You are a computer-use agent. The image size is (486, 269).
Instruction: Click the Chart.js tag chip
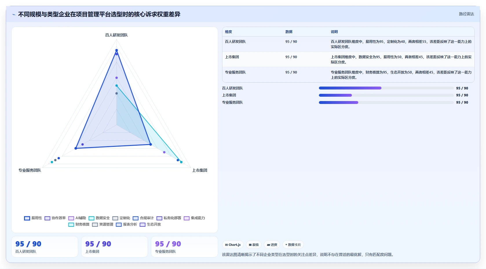click(233, 245)
